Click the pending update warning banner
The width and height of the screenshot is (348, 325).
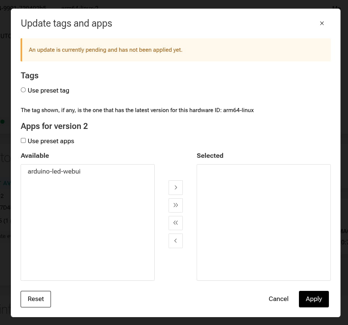(x=176, y=49)
